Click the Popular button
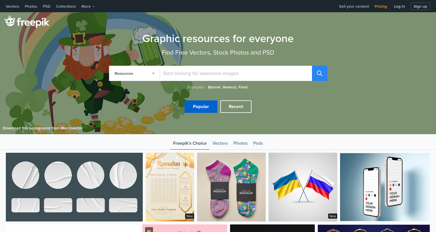The width and height of the screenshot is (436, 232). point(201,107)
